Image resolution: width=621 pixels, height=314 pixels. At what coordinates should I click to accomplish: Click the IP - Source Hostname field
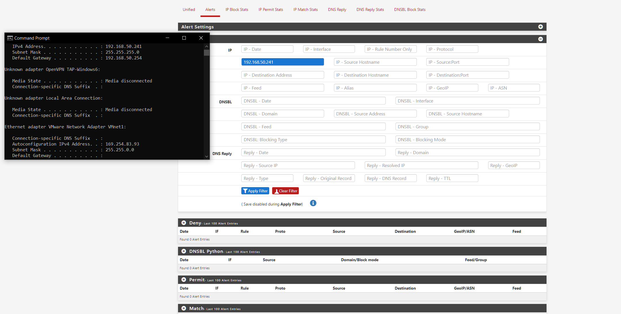pyautogui.click(x=375, y=62)
